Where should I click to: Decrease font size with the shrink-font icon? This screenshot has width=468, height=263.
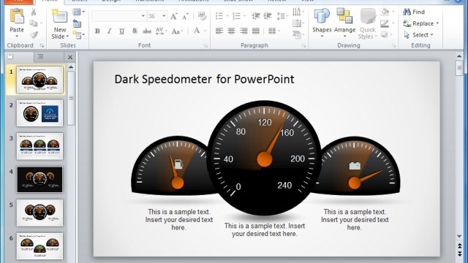(x=185, y=16)
